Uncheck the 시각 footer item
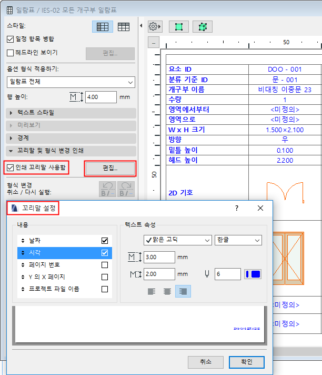The height and width of the screenshot is (375, 322). [105, 253]
